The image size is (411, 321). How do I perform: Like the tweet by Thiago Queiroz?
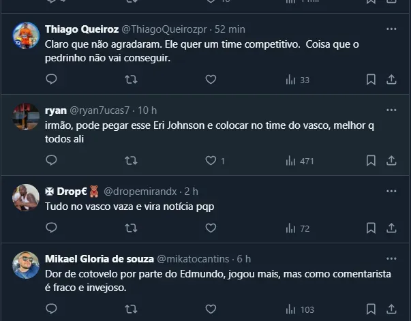click(x=211, y=80)
